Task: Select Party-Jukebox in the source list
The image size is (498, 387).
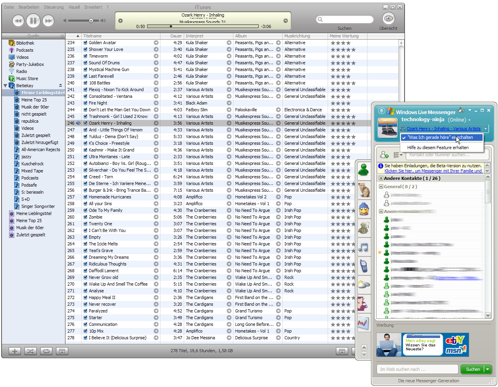Action: 30,64
